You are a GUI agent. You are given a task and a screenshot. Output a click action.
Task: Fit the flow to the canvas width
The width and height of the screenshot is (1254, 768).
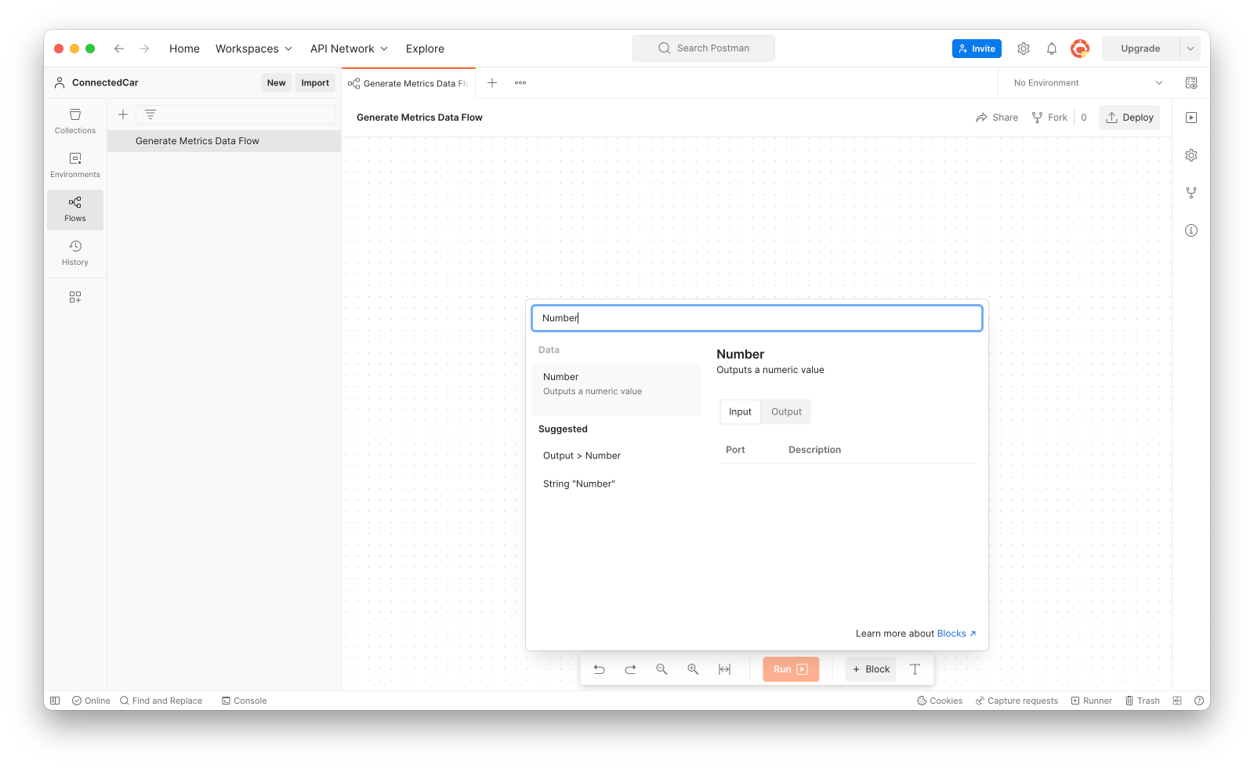pyautogui.click(x=725, y=669)
